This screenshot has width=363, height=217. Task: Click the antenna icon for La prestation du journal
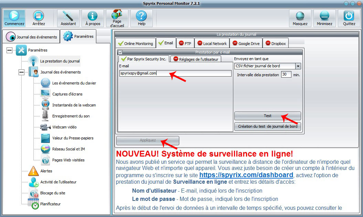click(33, 61)
